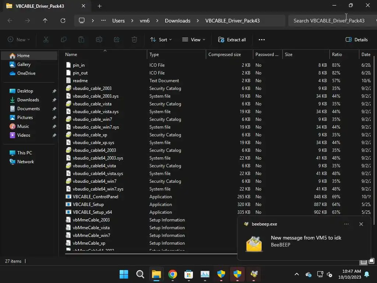
Task: Click Extract all button
Action: click(232, 40)
